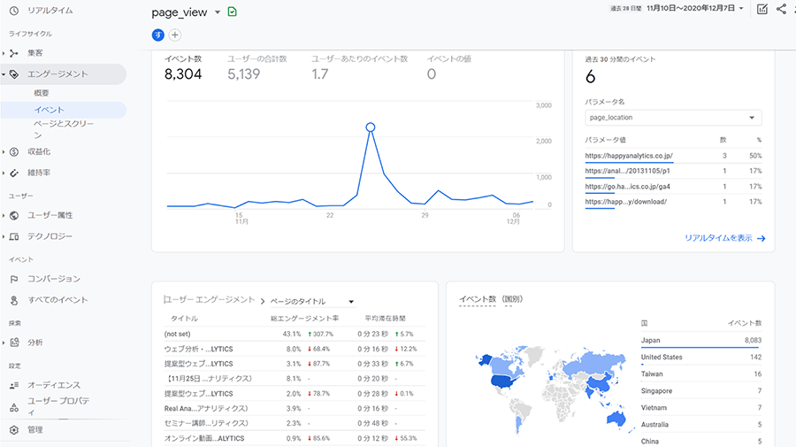
Task: Expand the 維持率 section arrow
Action: pos(4,173)
